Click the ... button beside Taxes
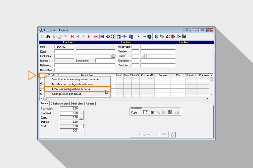The height and width of the screenshot is (168, 253). [x=81, y=118]
